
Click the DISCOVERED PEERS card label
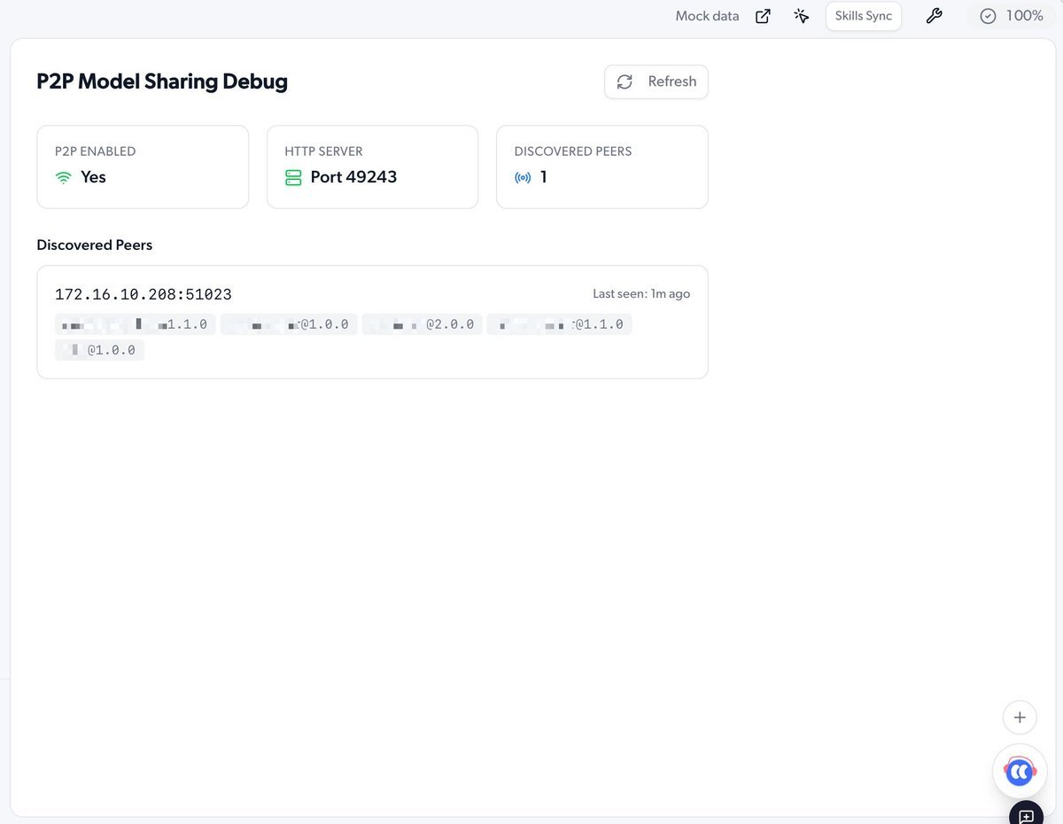coord(573,152)
